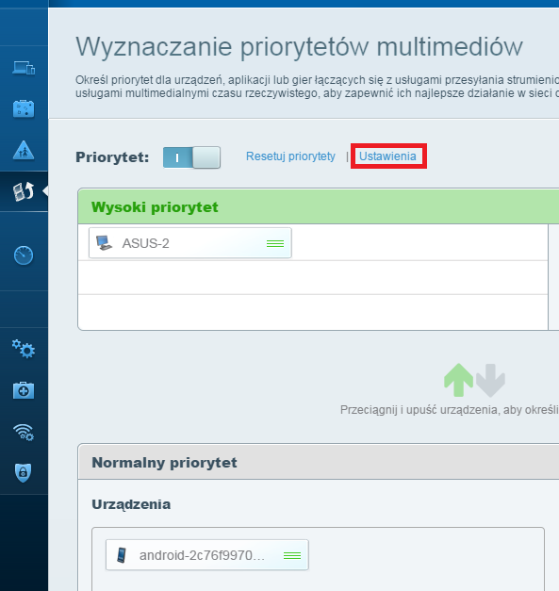Click the Urządzenia section label
The height and width of the screenshot is (591, 559).
click(x=131, y=504)
